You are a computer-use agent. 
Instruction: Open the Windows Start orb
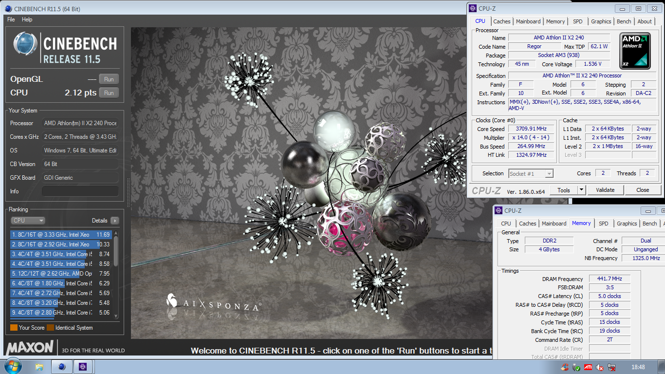tap(12, 367)
